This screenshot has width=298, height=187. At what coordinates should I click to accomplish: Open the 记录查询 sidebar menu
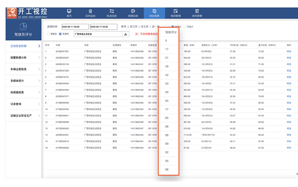[23, 104]
